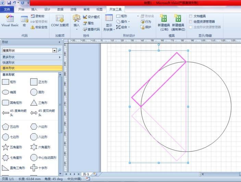Start 录制宏 macro recording
This screenshot has width=241, height=182.
coord(38,16)
